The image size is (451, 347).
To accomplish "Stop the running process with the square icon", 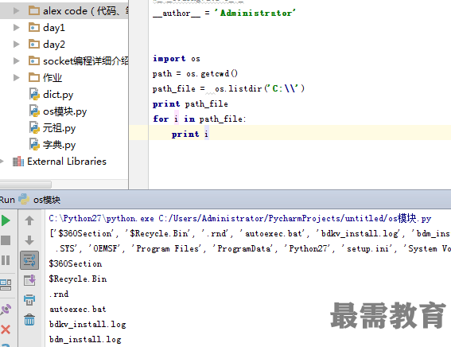I will tap(6, 240).
